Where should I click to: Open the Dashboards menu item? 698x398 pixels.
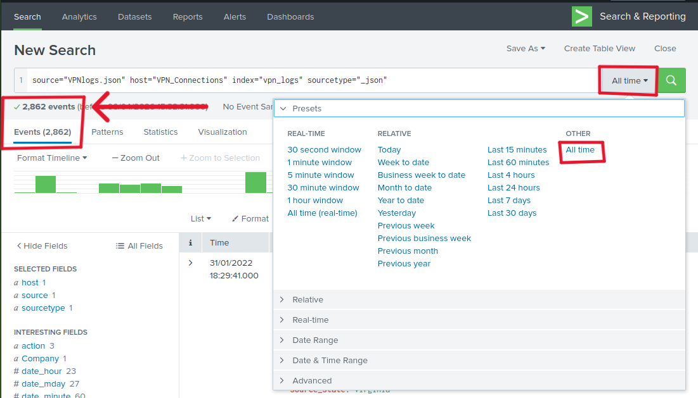click(x=290, y=17)
